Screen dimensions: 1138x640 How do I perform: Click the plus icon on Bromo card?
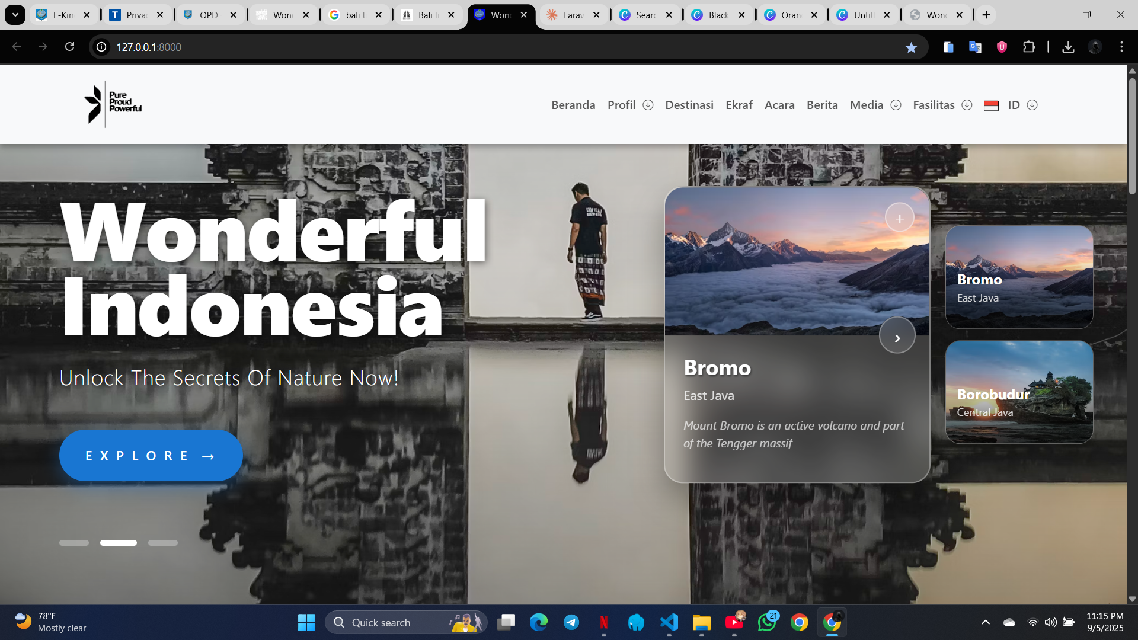pos(899,219)
